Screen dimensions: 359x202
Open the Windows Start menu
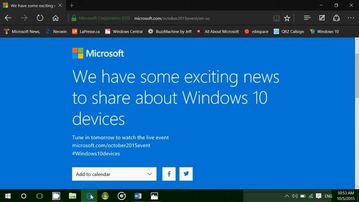[8, 196]
